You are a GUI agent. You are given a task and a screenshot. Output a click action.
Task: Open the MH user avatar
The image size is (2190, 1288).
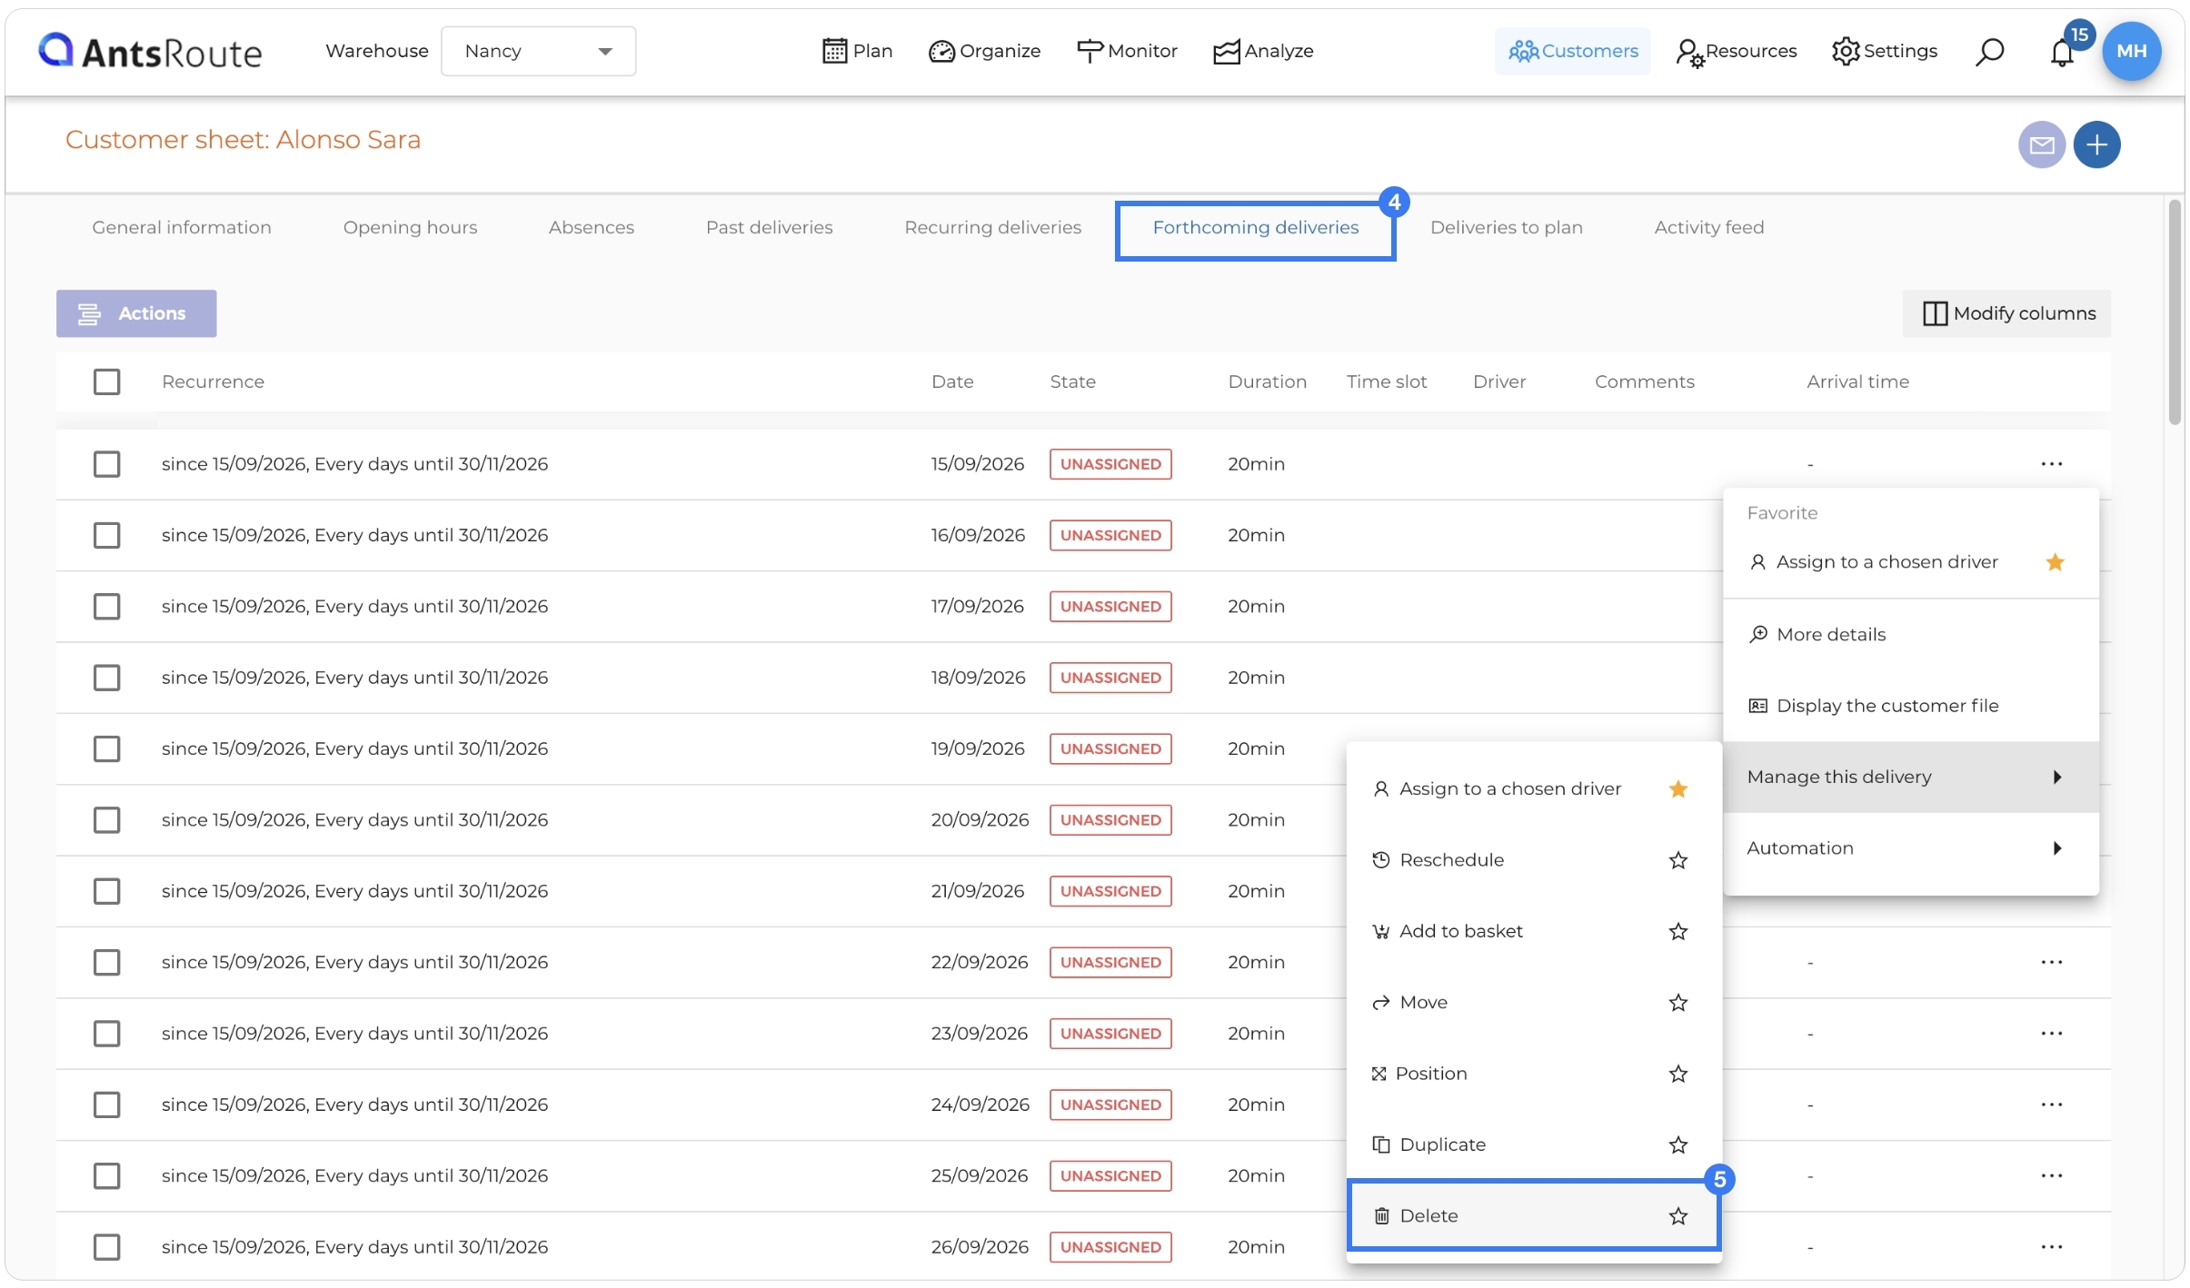tap(2132, 52)
